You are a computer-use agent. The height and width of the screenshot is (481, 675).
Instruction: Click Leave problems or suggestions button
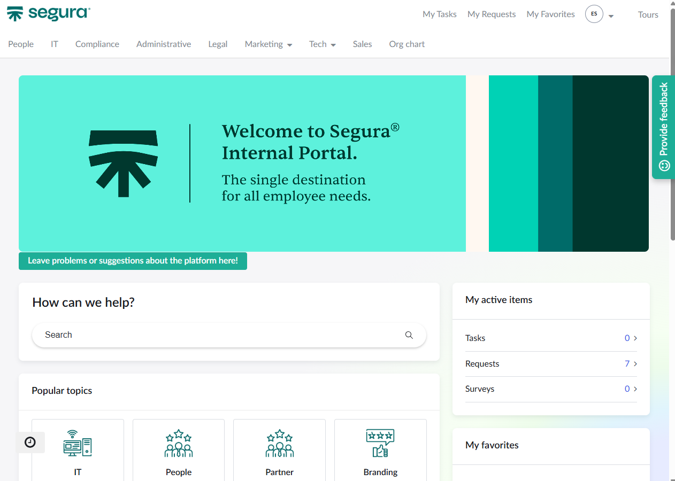(x=133, y=261)
